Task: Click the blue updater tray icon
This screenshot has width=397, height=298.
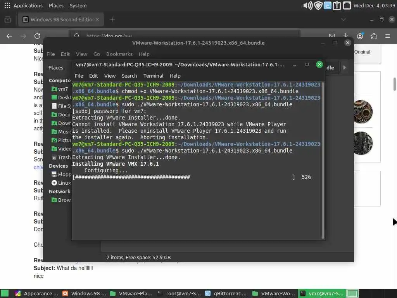Action: 327,5
